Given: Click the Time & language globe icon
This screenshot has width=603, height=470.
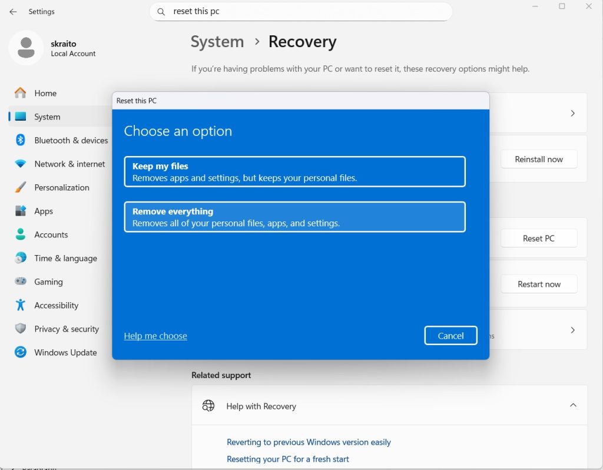Looking at the screenshot, I should 21,258.
